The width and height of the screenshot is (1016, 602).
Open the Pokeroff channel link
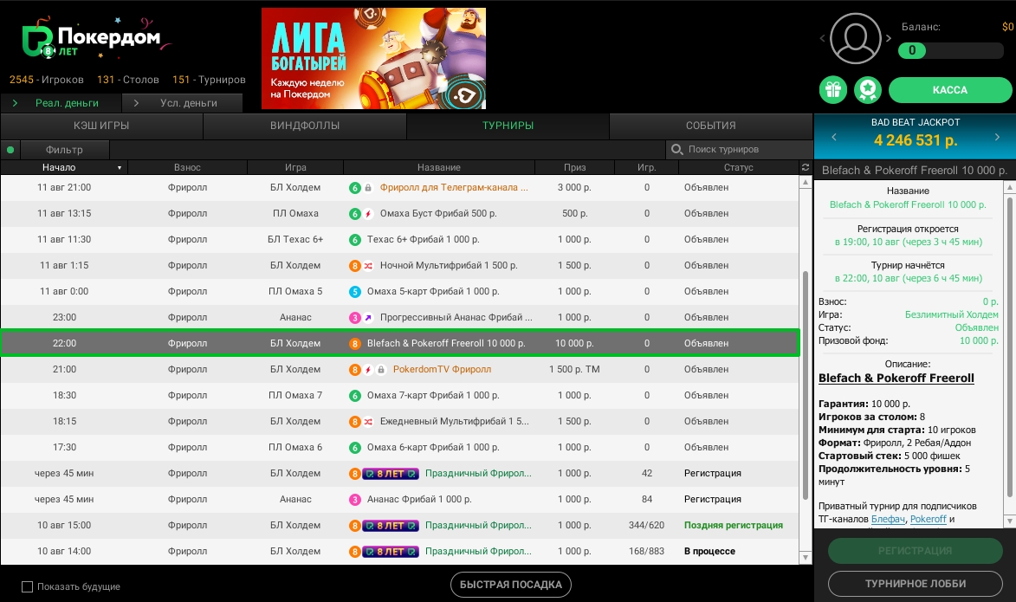[x=928, y=519]
